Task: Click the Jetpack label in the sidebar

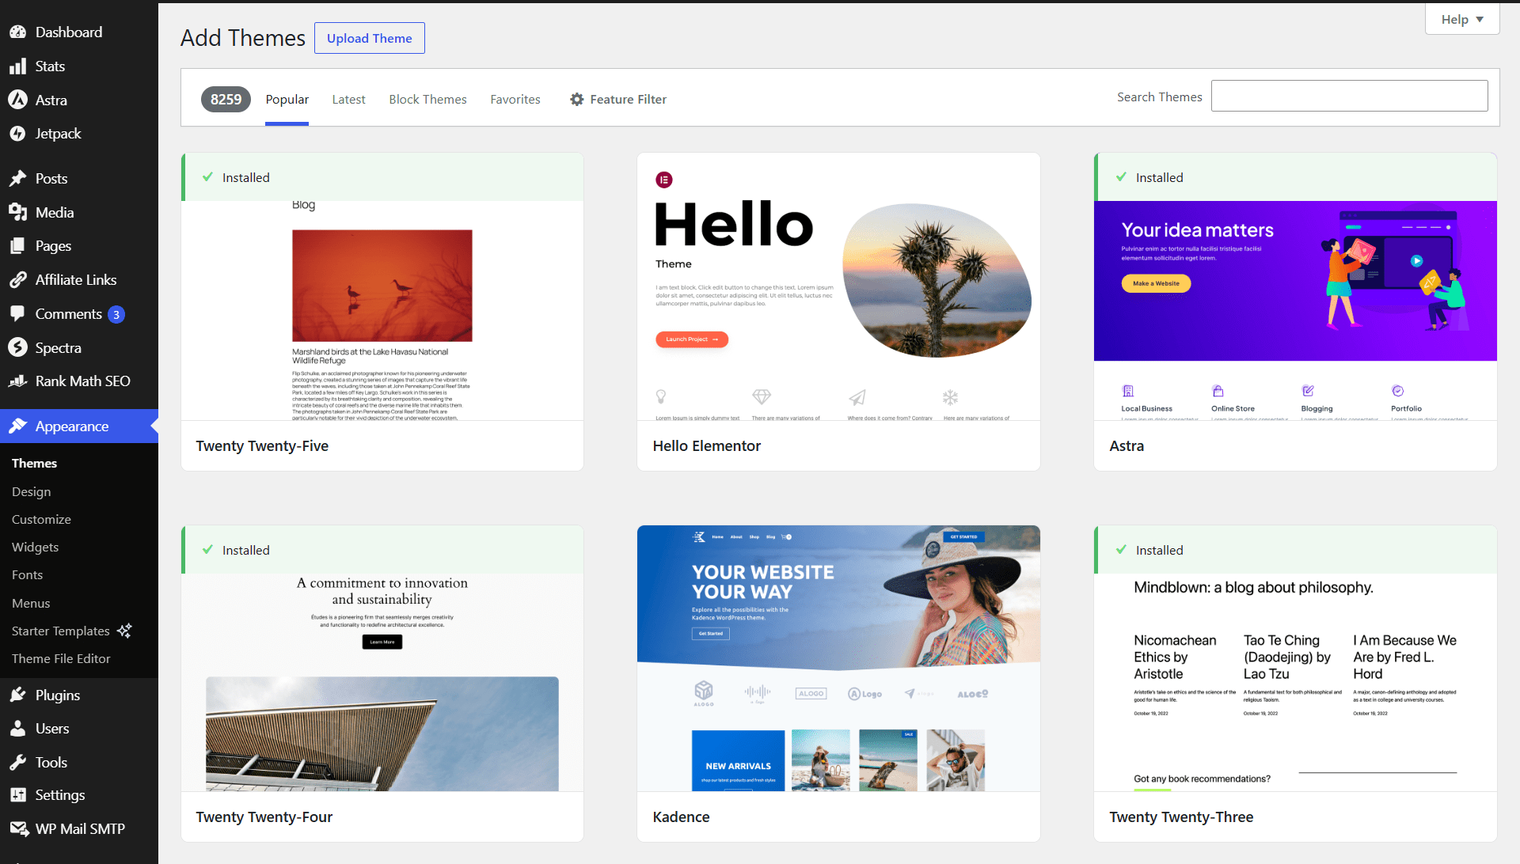Action: tap(58, 134)
